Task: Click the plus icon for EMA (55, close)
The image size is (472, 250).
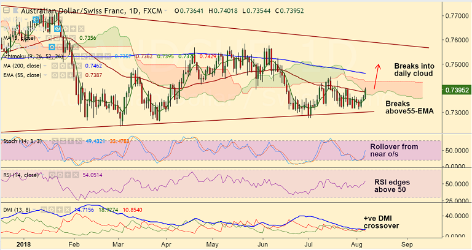Action: tap(71, 75)
